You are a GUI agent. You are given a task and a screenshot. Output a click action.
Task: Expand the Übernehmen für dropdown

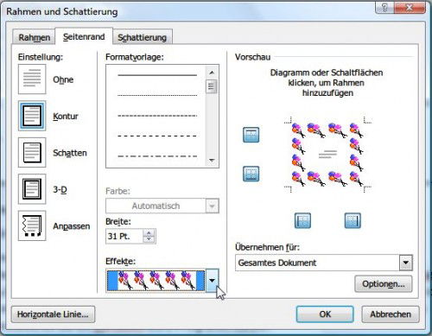[406, 263]
